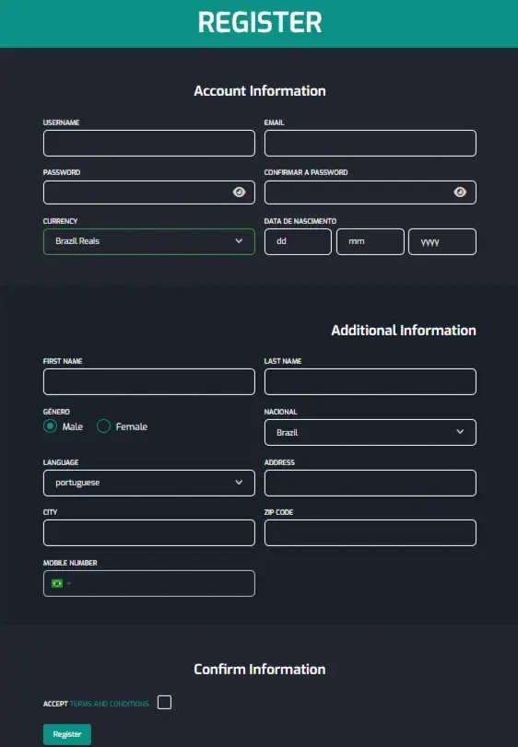The height and width of the screenshot is (747, 518).
Task: Click the Additional Information heading
Action: (404, 330)
